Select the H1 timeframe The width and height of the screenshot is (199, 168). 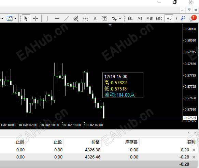(x=169, y=19)
